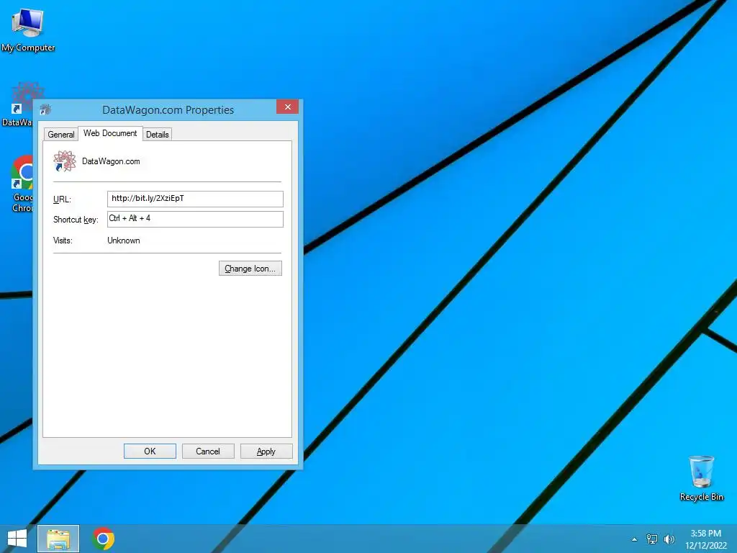
Task: Click the Shortcut key field
Action: [195, 219]
